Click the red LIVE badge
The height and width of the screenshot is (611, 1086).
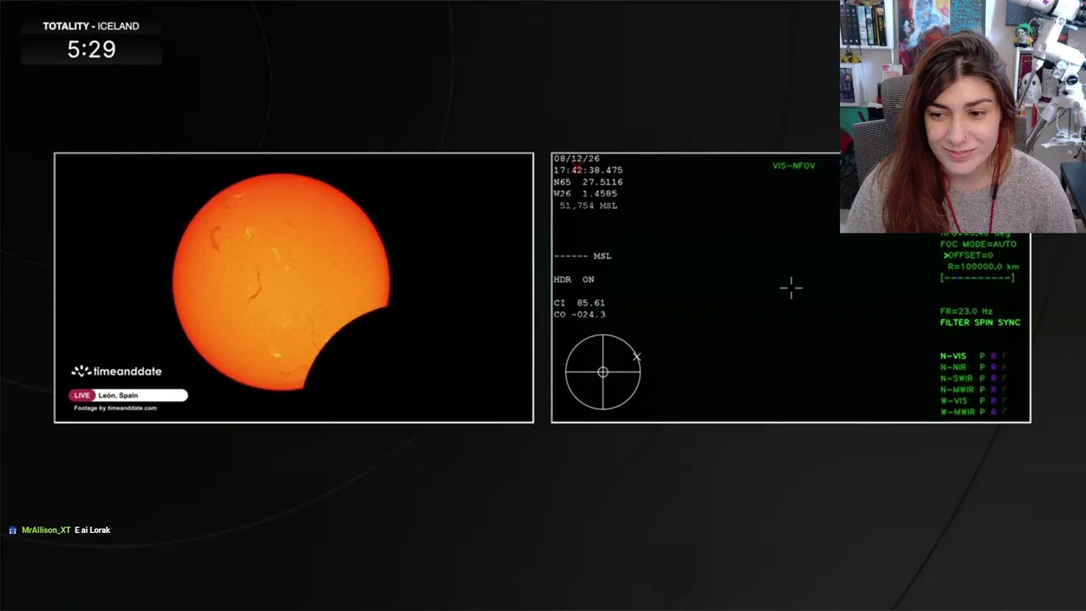point(81,395)
